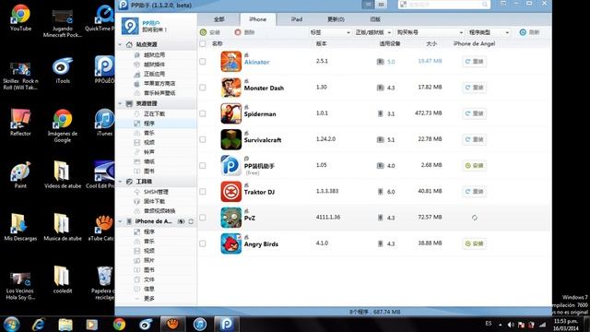Open Mis Descargas folder on desktop
The height and width of the screenshot is (332, 590).
click(x=20, y=228)
